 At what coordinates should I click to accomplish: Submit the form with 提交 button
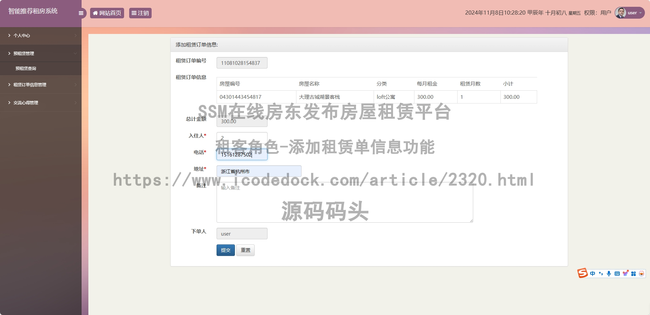point(226,250)
